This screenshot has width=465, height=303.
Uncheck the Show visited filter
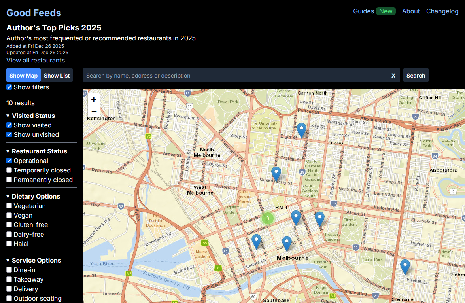[x=9, y=125]
